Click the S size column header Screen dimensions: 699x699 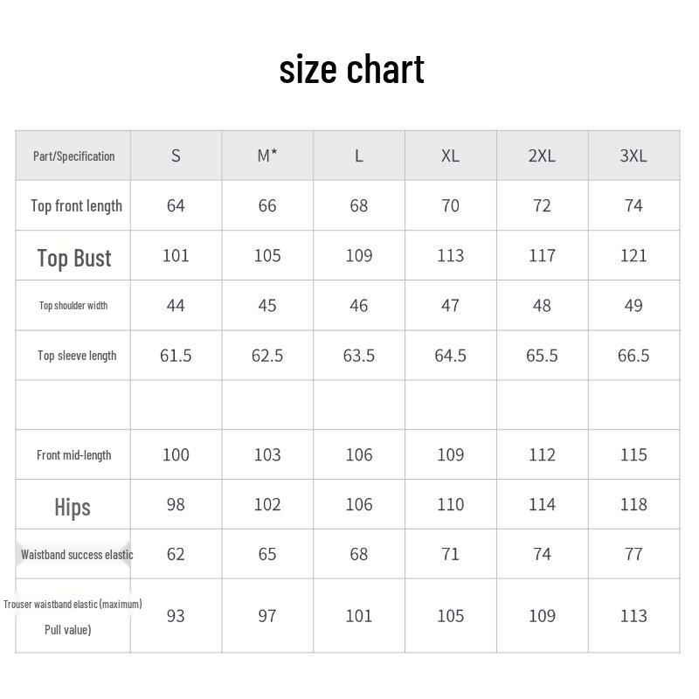click(x=176, y=156)
